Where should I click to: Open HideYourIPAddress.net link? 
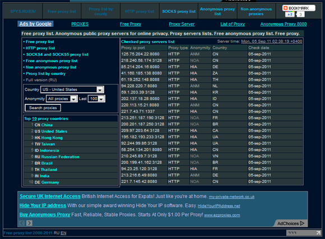tap(219, 206)
